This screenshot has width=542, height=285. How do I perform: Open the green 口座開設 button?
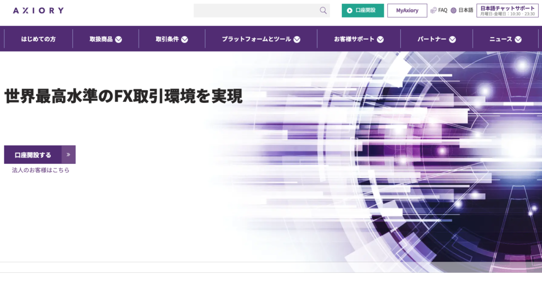363,11
